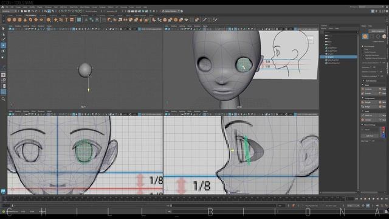Activate the Rotate tool in the toolbox
This screenshot has height=219, width=389.
[x=3, y=51]
